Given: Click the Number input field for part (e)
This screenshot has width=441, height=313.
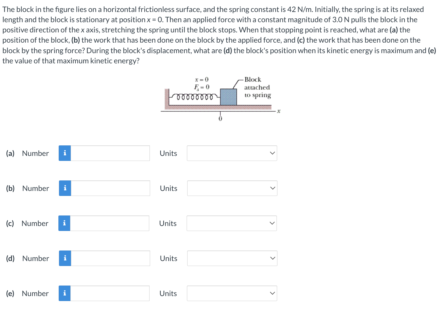Looking at the screenshot, I should [110, 293].
